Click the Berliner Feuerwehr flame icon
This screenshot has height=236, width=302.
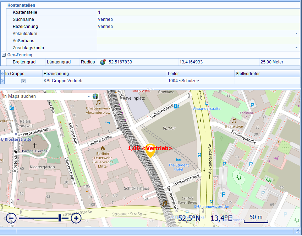[103, 148]
